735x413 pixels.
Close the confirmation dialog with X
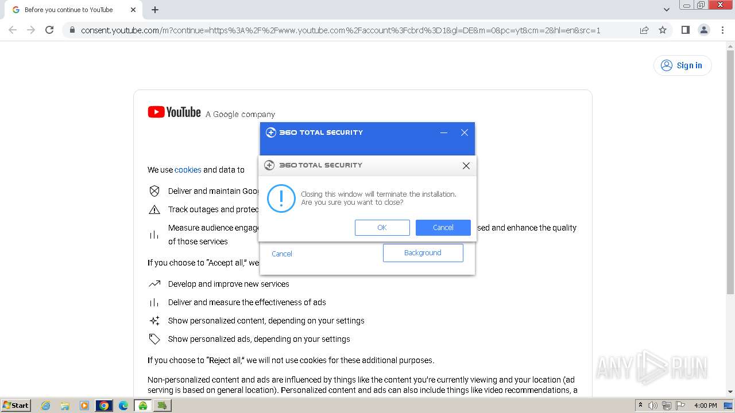click(466, 165)
